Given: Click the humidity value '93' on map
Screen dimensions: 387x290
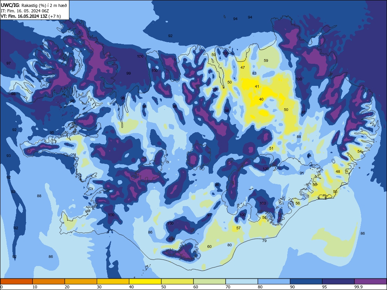Looking at the screenshot, I should pos(9,155).
